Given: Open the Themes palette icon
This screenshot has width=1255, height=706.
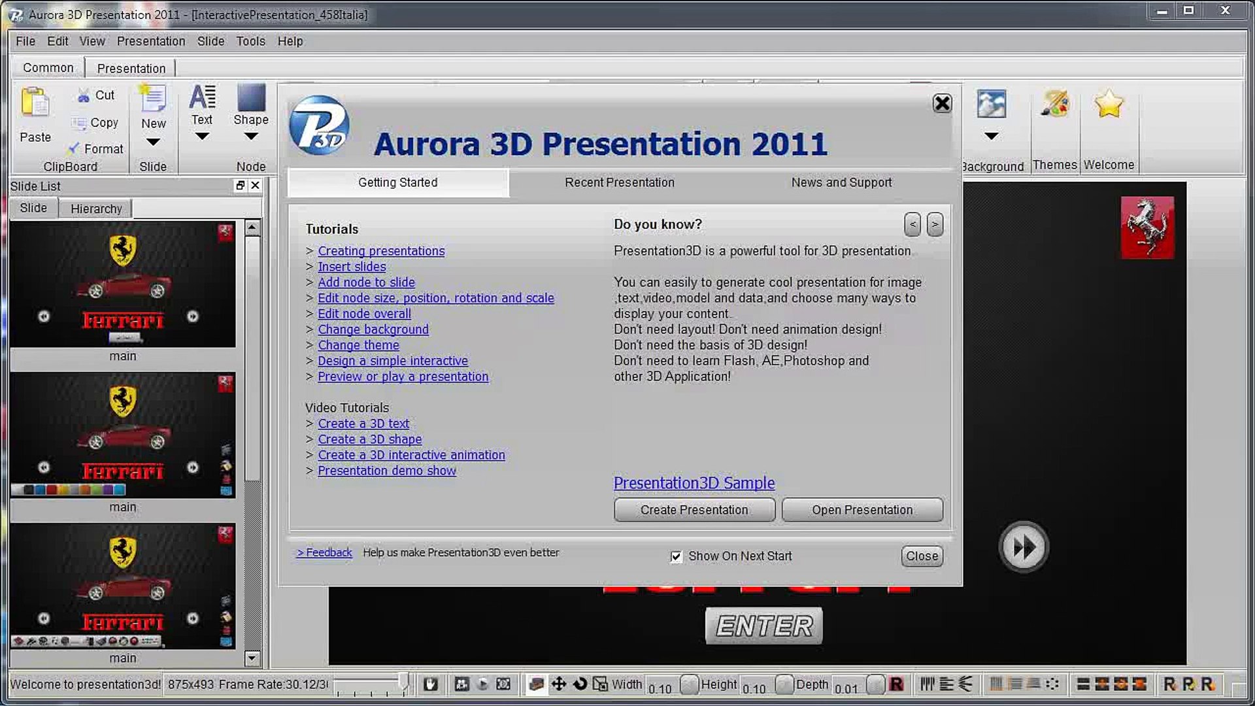Looking at the screenshot, I should (x=1054, y=105).
